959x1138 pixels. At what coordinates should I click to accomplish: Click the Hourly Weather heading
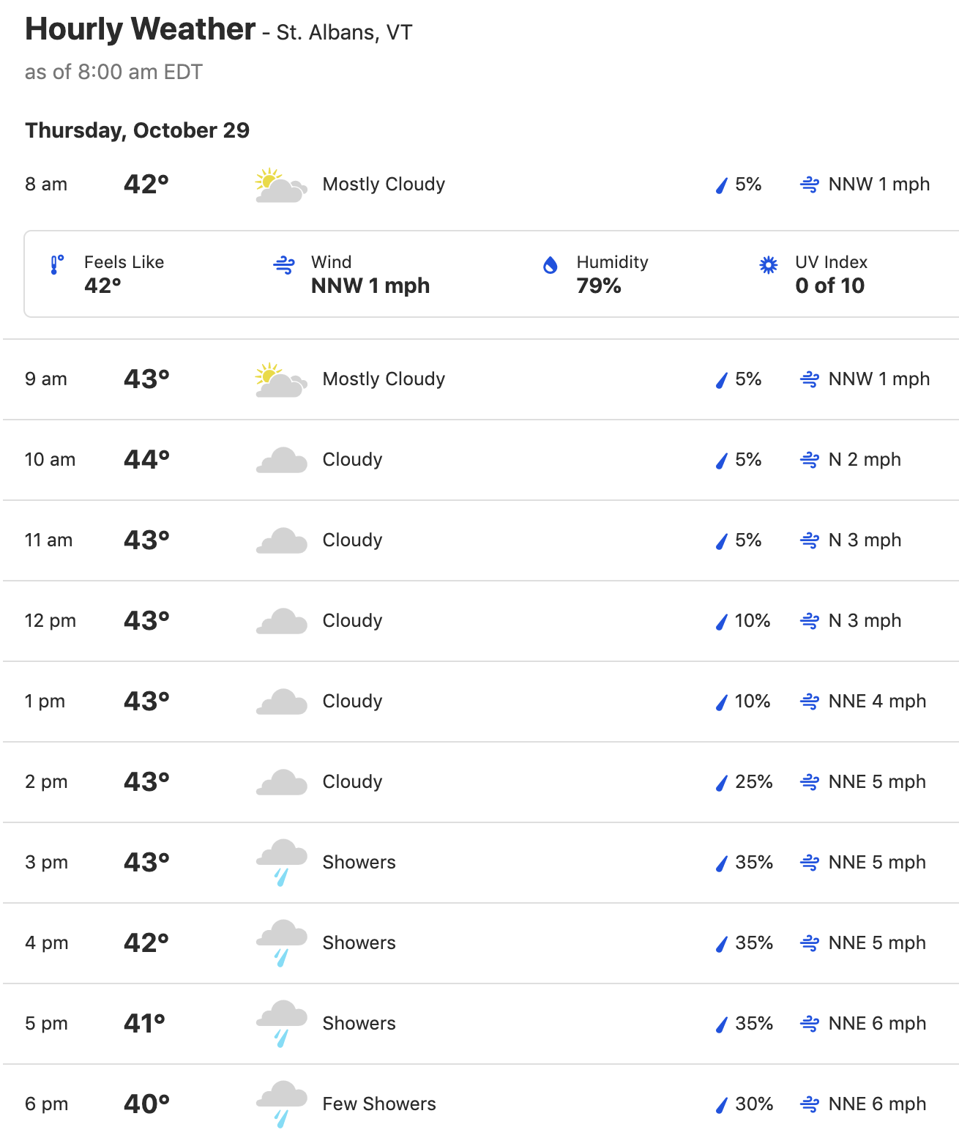point(141,29)
